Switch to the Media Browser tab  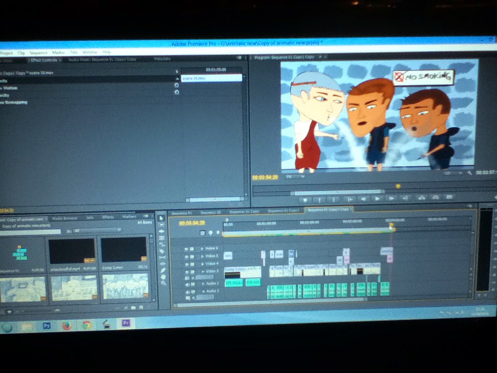(65, 218)
